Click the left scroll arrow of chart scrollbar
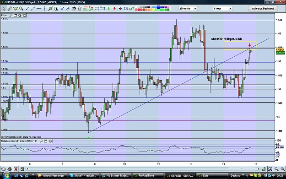 27,169
